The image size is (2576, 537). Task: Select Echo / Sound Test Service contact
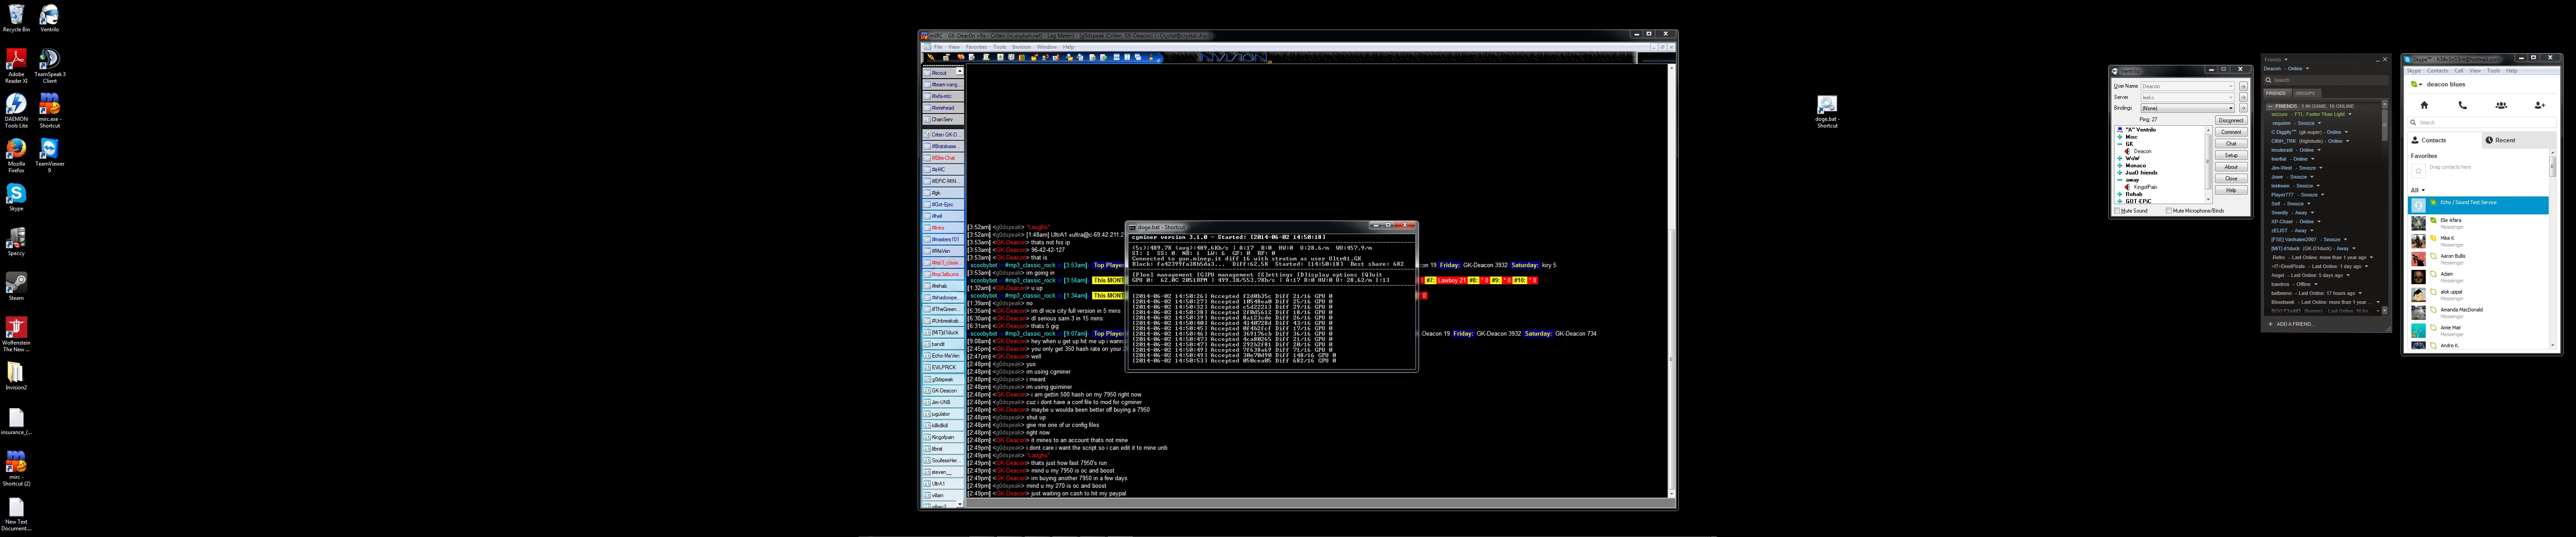pyautogui.click(x=2478, y=205)
